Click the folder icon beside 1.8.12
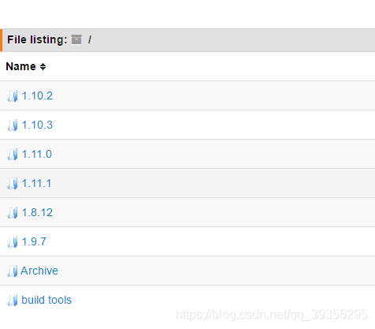Viewport: 375px width, 329px height. coord(13,213)
